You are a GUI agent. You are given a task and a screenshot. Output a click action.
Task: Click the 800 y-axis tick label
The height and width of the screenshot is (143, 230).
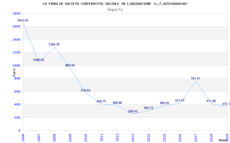(x=17, y=78)
